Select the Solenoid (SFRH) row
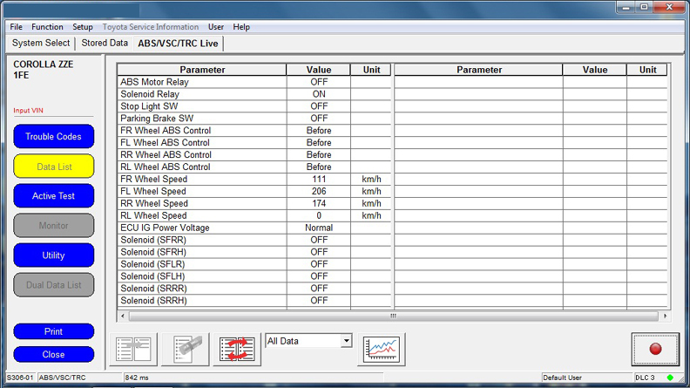This screenshot has height=388, width=690. click(x=254, y=252)
